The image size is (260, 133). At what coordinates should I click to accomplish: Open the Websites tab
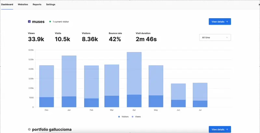(23, 5)
